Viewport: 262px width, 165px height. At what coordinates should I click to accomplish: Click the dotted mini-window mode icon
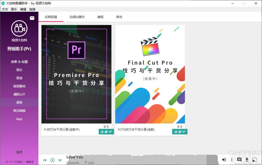point(254,159)
